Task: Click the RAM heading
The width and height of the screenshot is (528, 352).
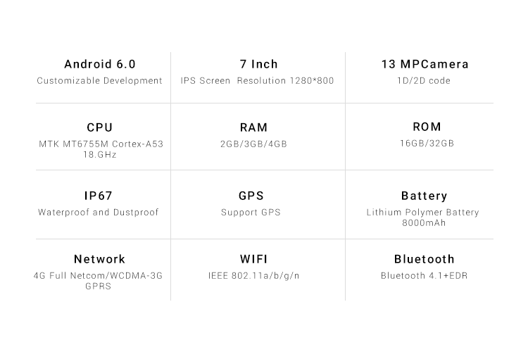Action: click(x=254, y=127)
